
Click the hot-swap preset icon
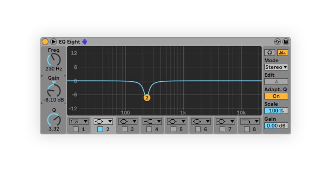pos(277,42)
